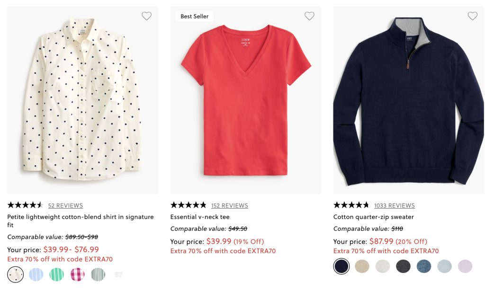Viewport: 485px width, 300px height.
Task: Open the red v-neck tee product image
Action: (246, 100)
